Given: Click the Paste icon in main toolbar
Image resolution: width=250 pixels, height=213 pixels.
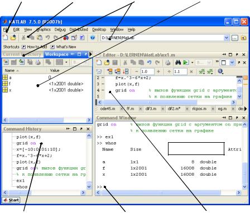Looking at the screenshot, I should pyautogui.click(x=40, y=38).
